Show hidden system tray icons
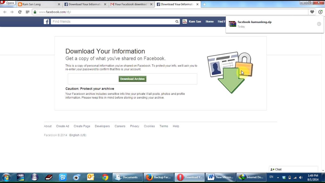The width and height of the screenshot is (325, 183). click(x=278, y=177)
